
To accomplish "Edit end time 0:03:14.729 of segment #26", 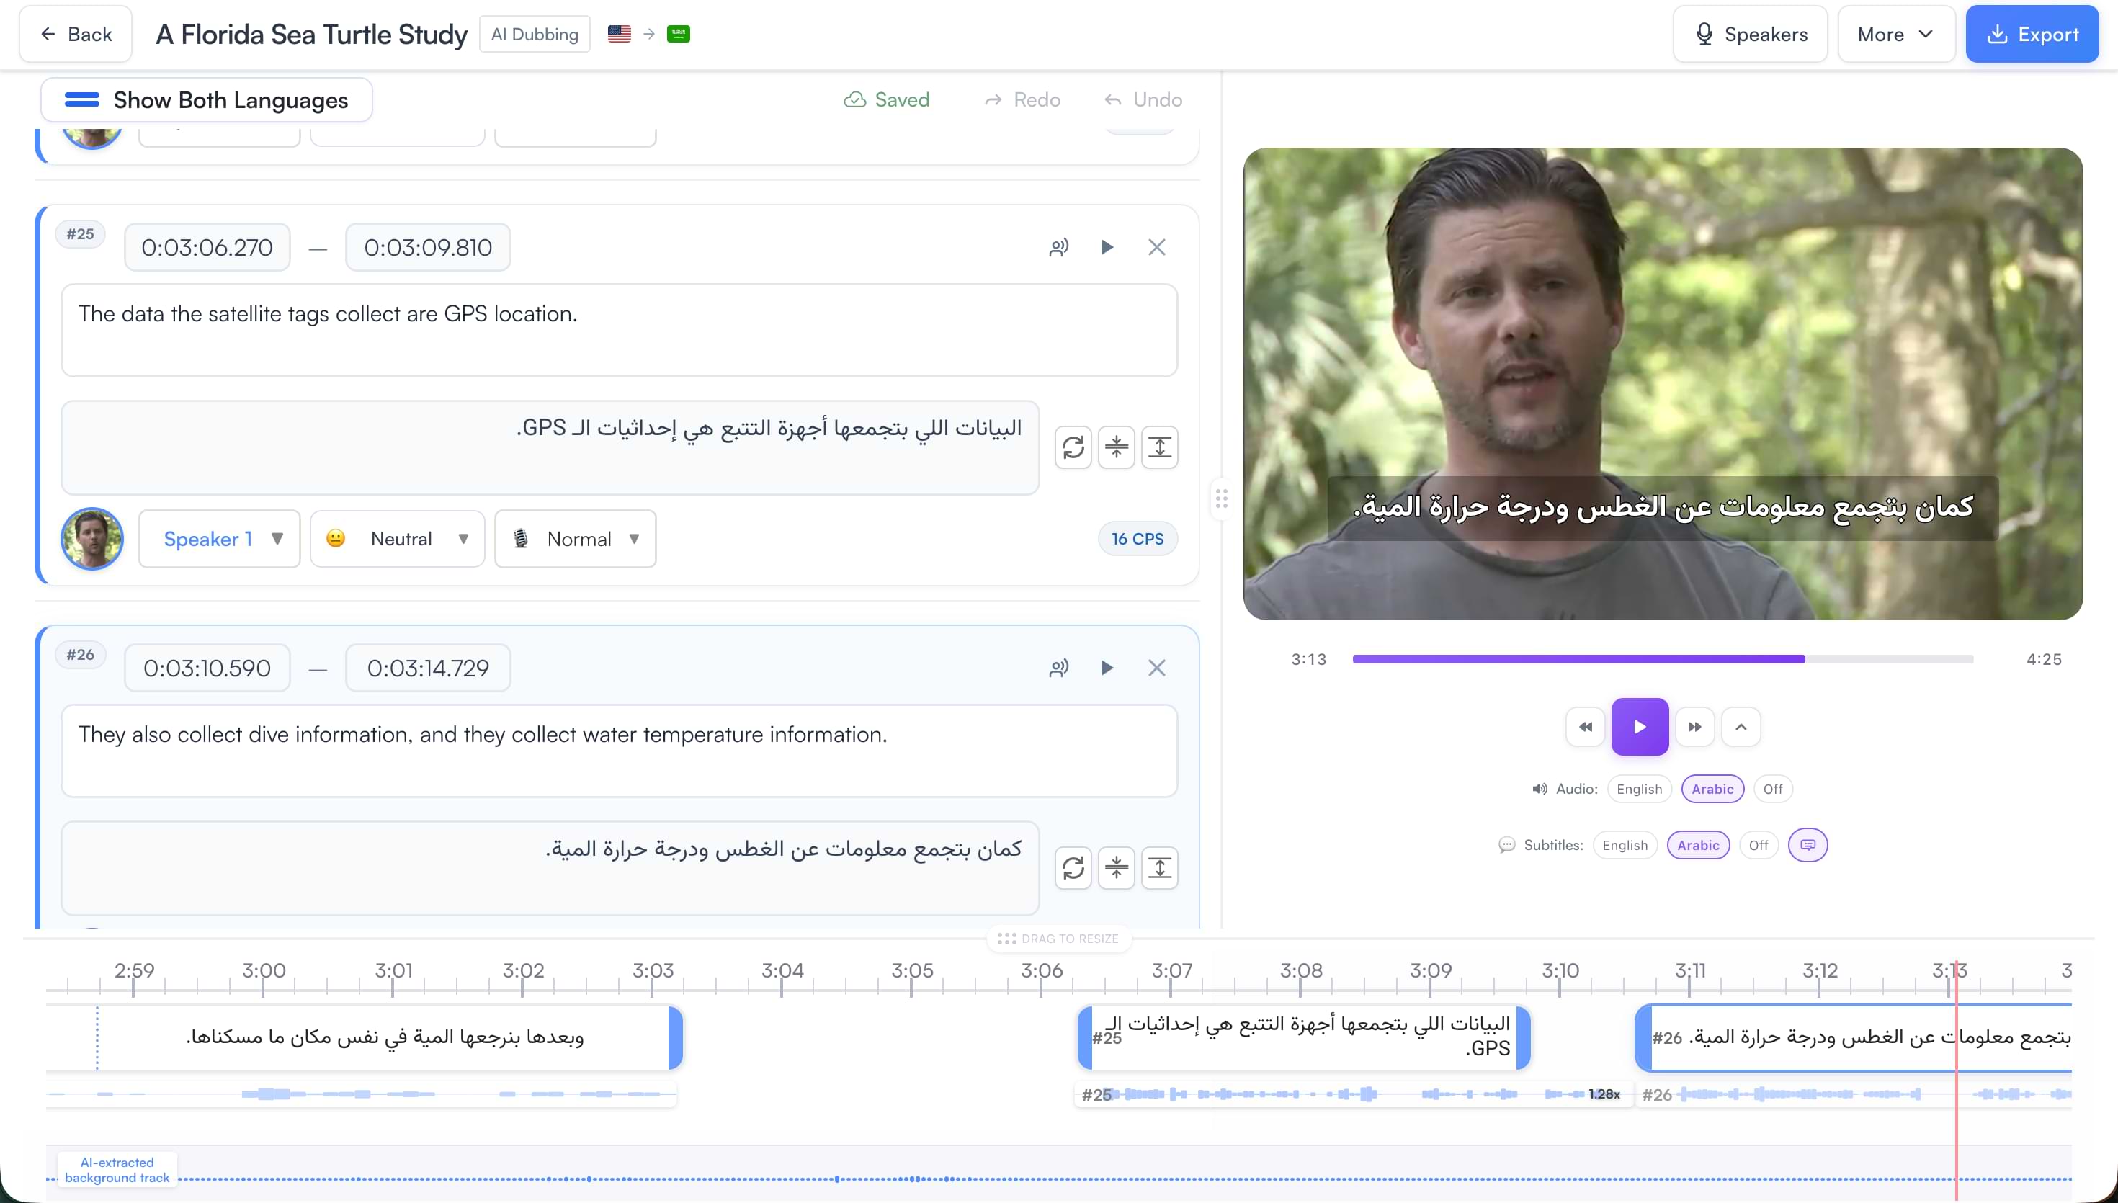I will pyautogui.click(x=428, y=668).
